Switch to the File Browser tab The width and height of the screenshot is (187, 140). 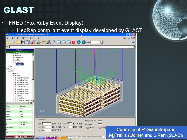coord(20,50)
